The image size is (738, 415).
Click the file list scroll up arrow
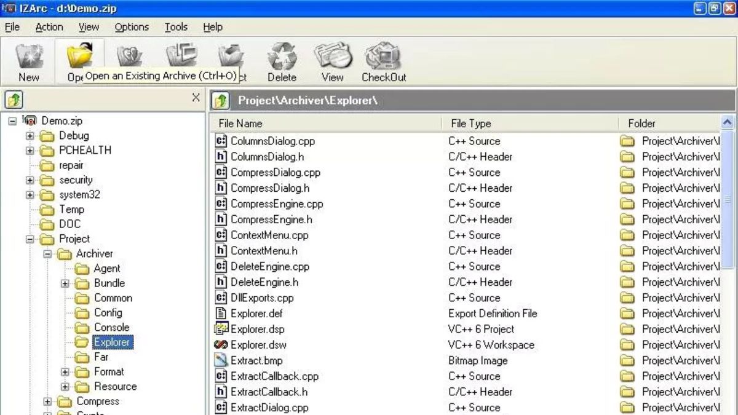pos(728,122)
